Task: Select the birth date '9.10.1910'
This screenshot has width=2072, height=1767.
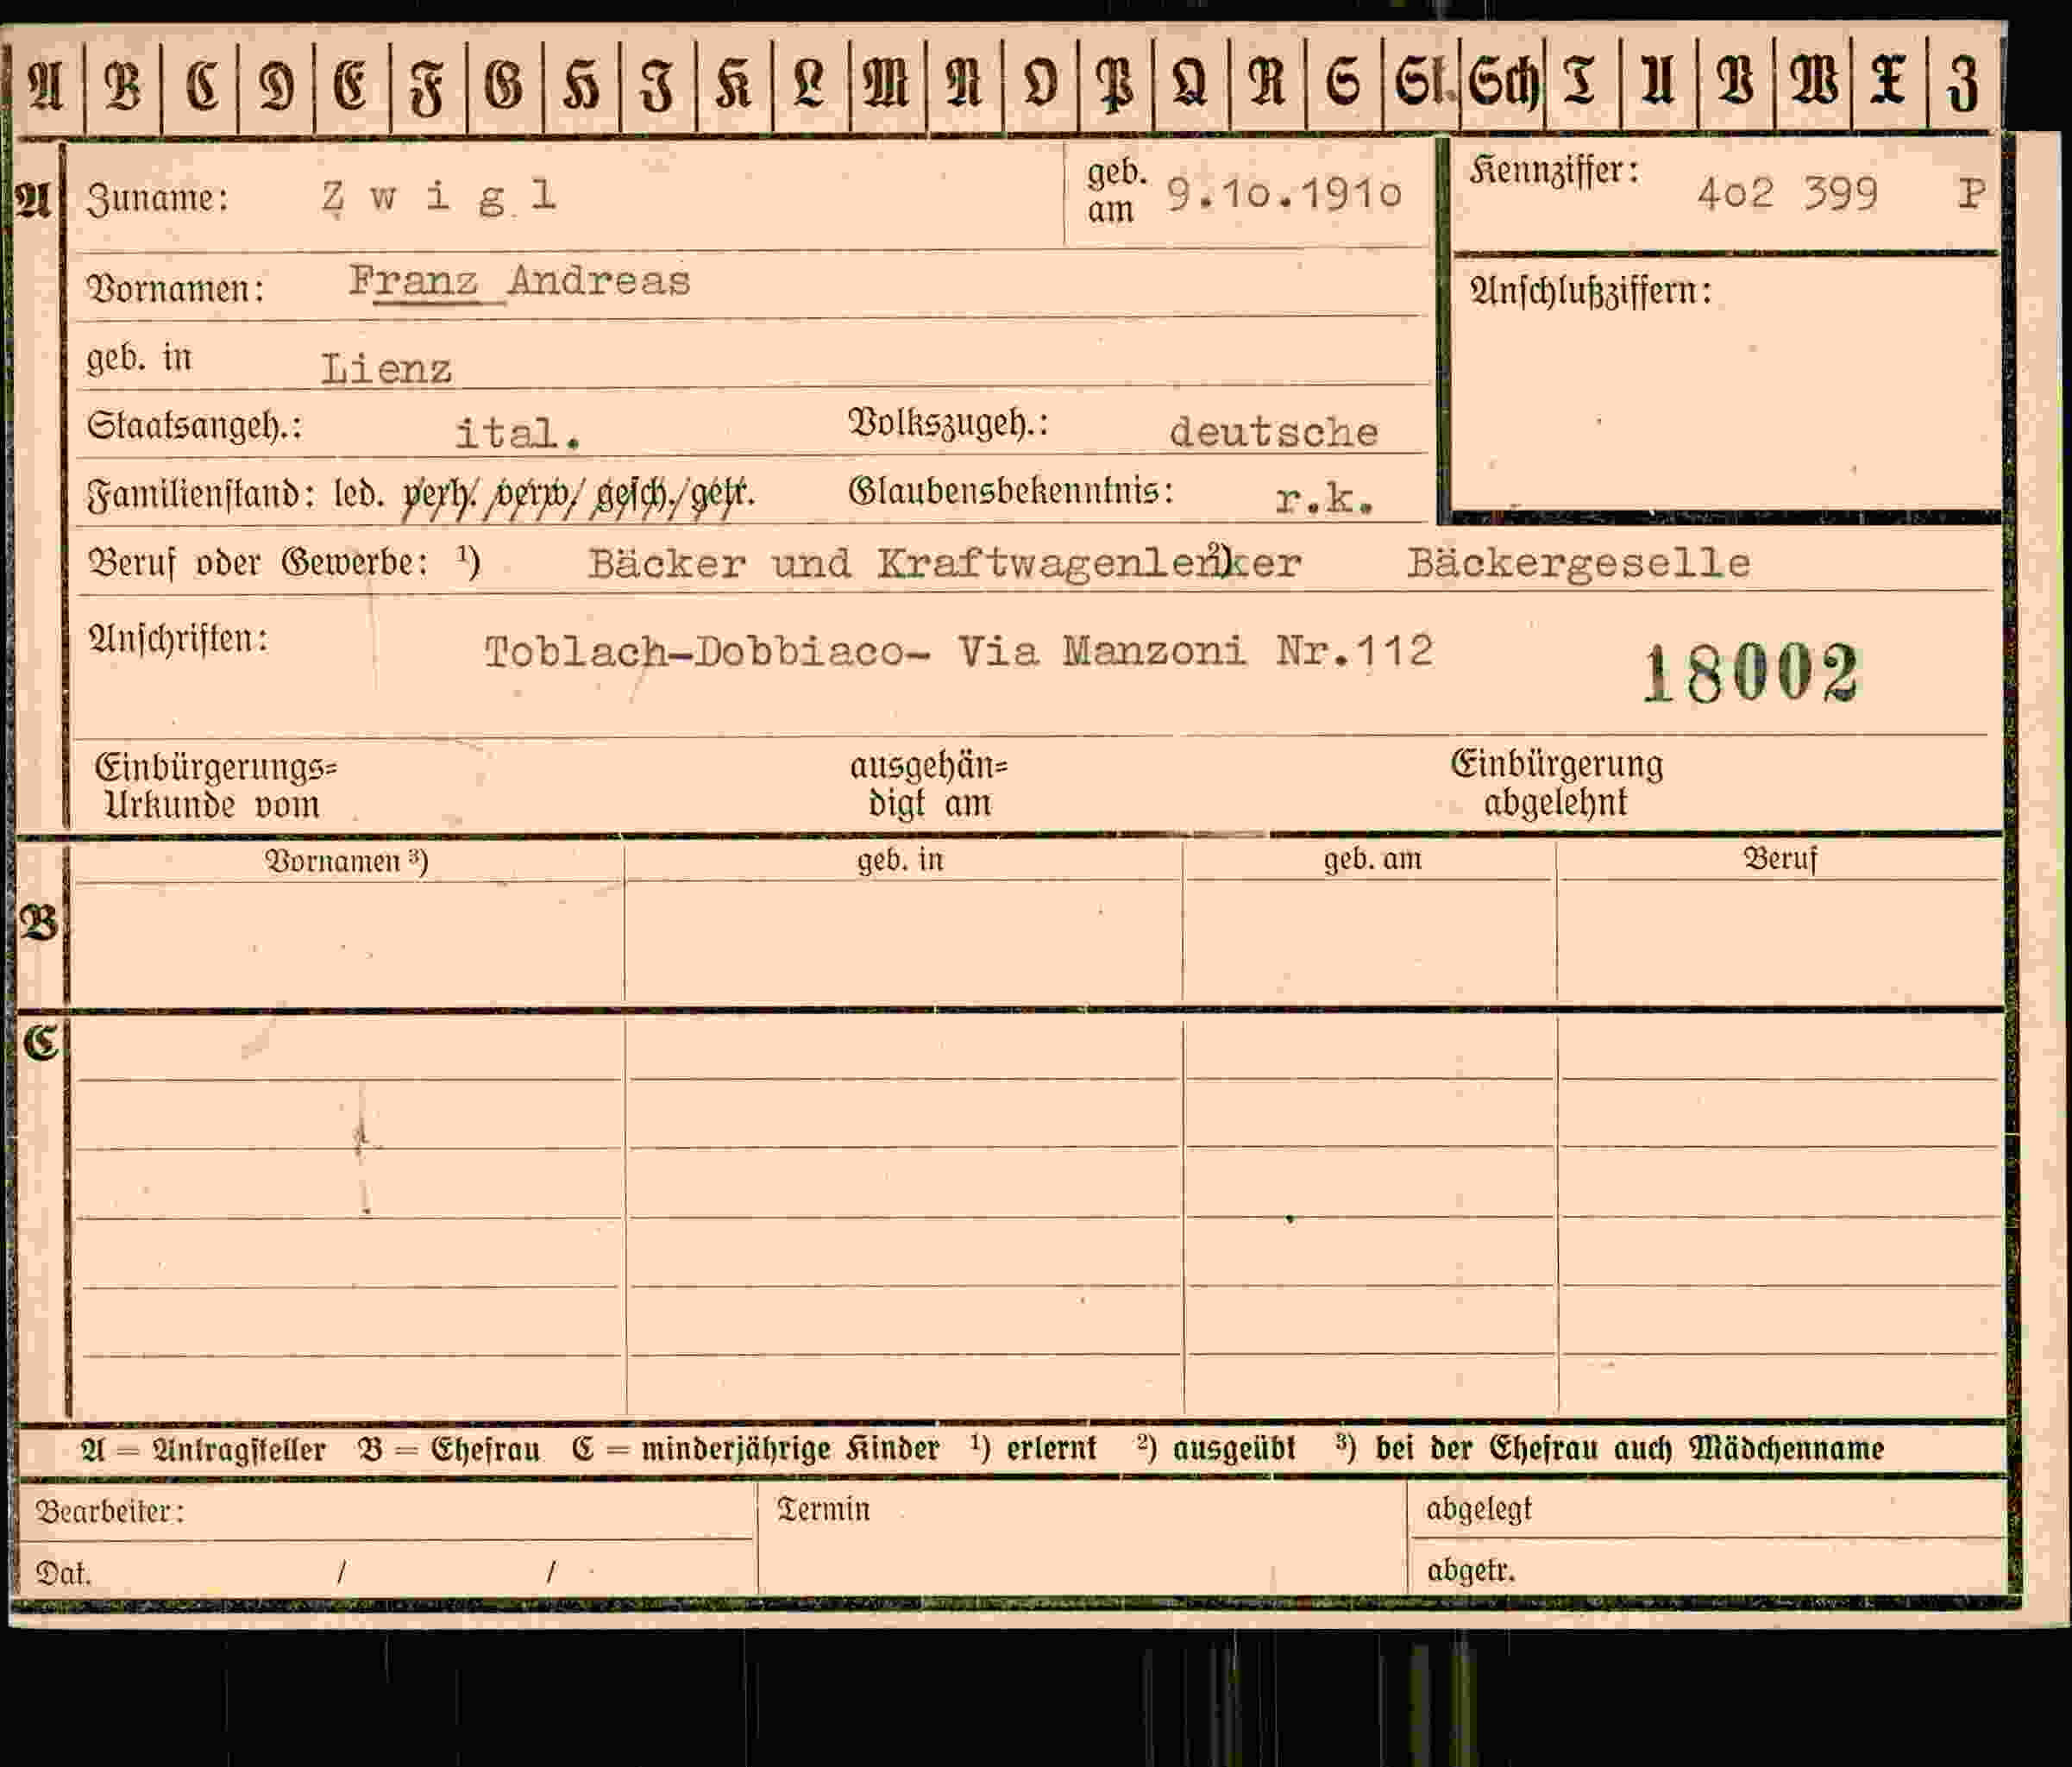Action: click(1285, 193)
